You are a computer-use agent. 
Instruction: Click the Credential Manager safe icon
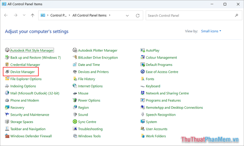(x=7, y=64)
